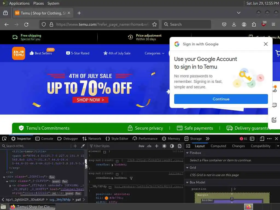
Task: Open the Firefox hamburger menu
Action: tap(273, 24)
